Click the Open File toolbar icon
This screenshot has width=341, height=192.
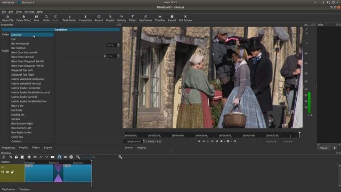[x=7, y=18]
